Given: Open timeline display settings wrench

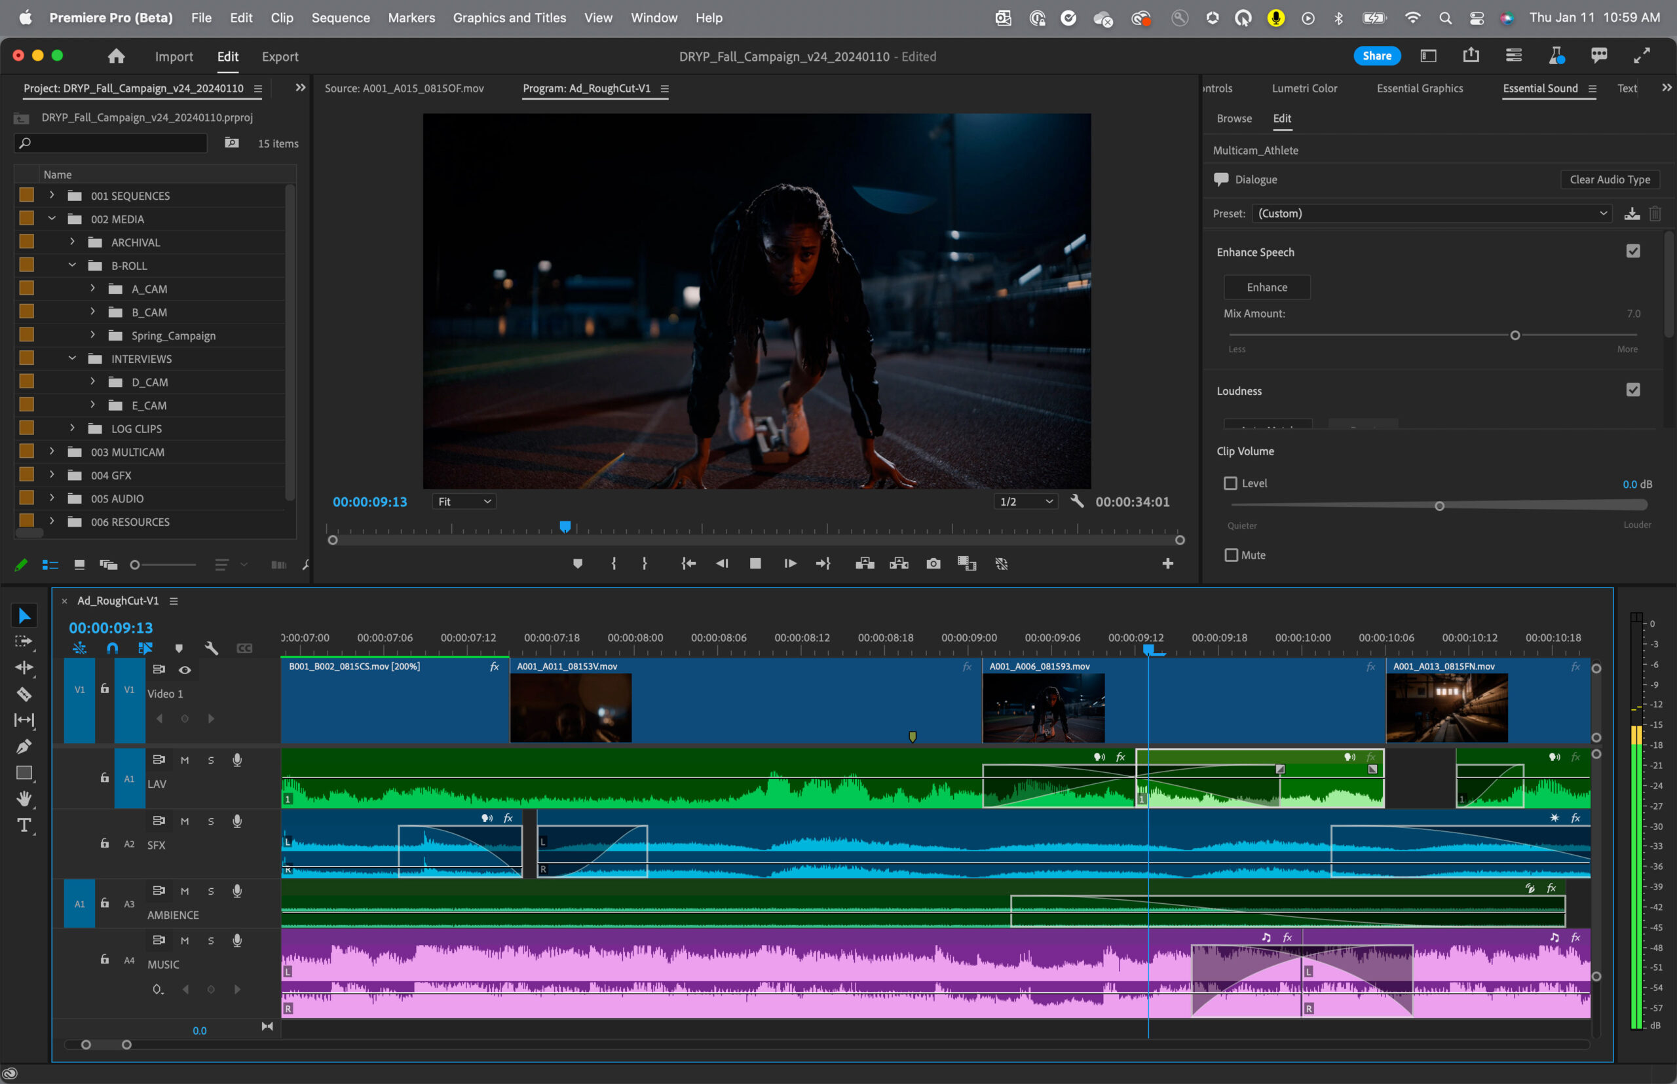Looking at the screenshot, I should tap(211, 648).
